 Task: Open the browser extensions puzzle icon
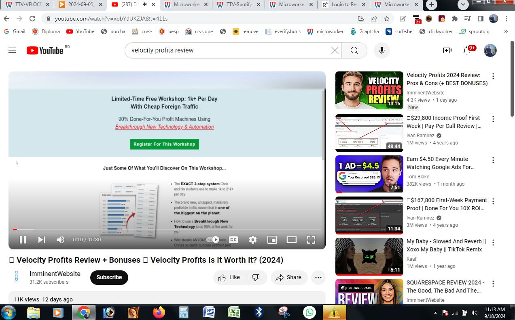(x=455, y=19)
